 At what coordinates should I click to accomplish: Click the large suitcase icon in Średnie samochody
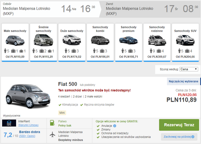[41, 51]
